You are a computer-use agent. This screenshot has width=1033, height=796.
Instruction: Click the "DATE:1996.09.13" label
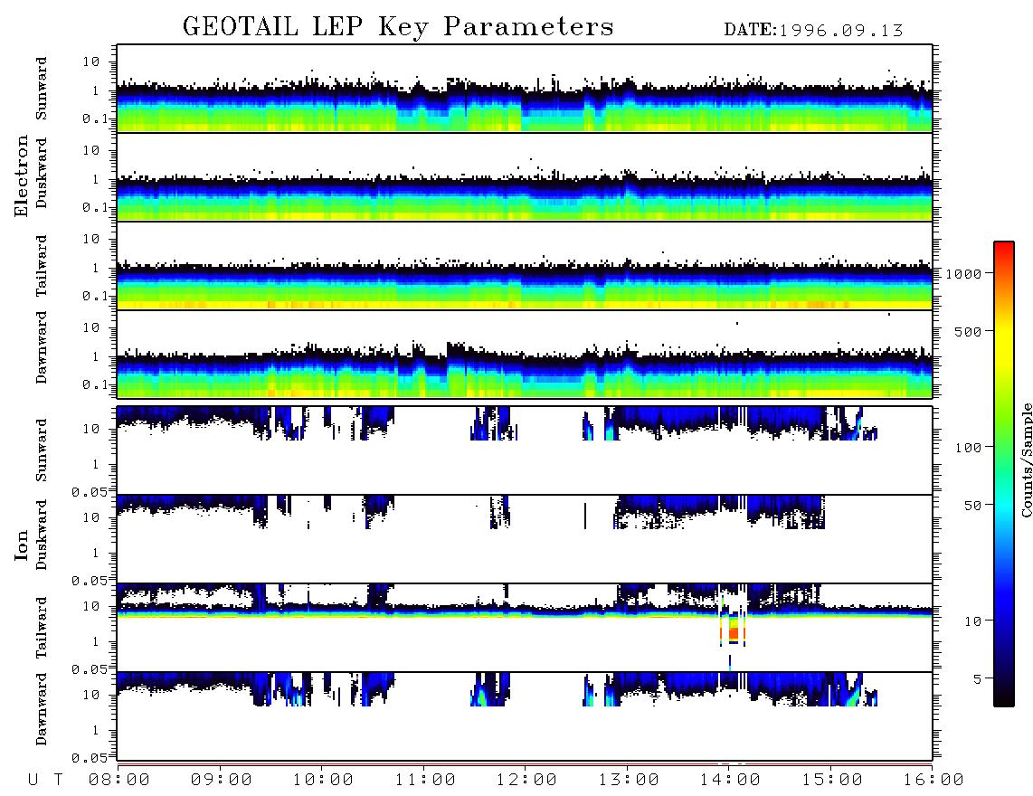pyautogui.click(x=813, y=31)
